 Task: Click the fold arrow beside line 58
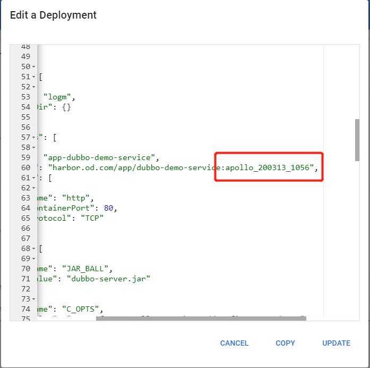click(x=34, y=147)
